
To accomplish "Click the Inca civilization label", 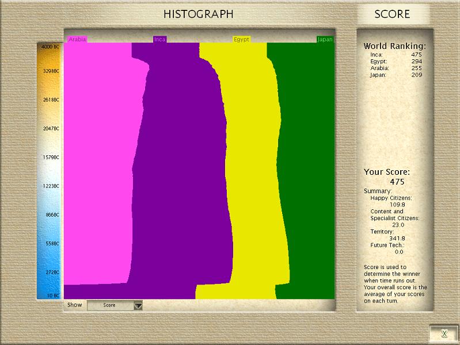I will 159,39.
